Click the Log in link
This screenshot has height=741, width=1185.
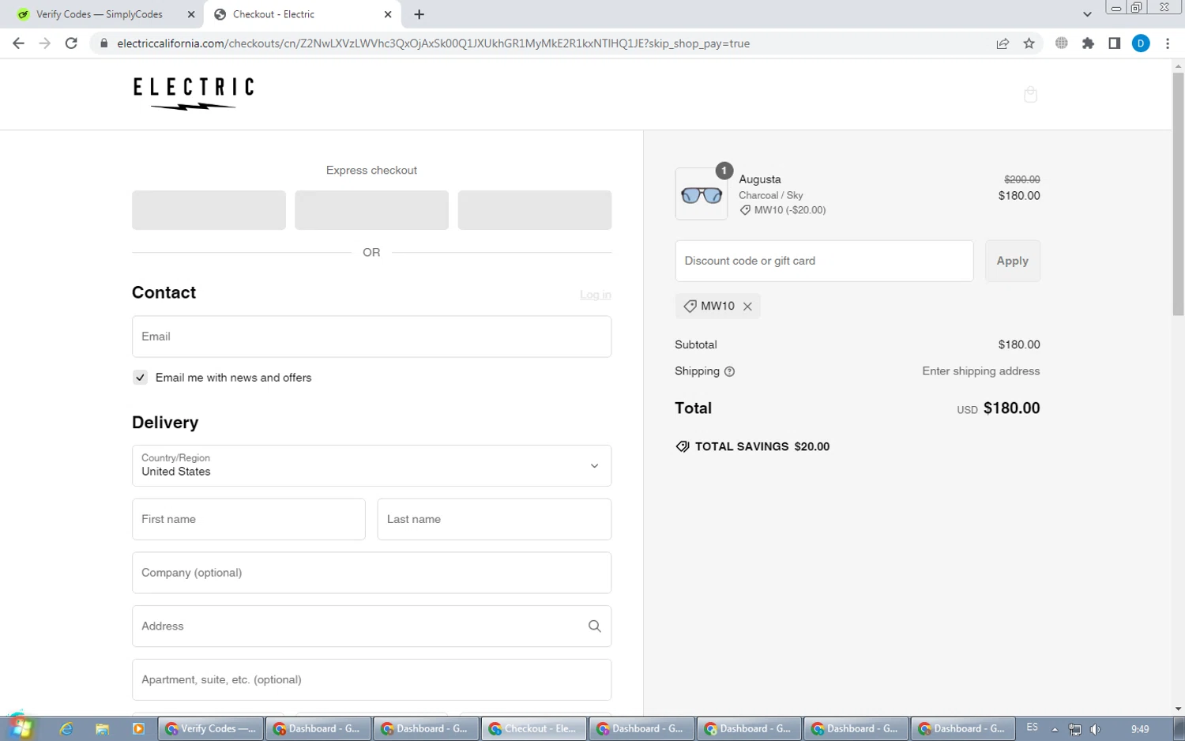coord(596,295)
